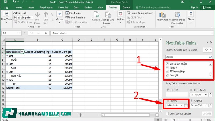Click the zoom slider handle

(190, 120)
